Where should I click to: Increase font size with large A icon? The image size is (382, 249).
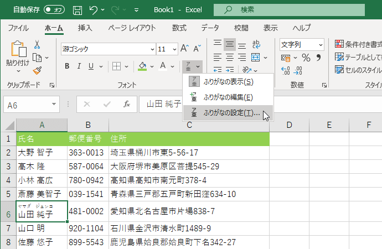185,48
